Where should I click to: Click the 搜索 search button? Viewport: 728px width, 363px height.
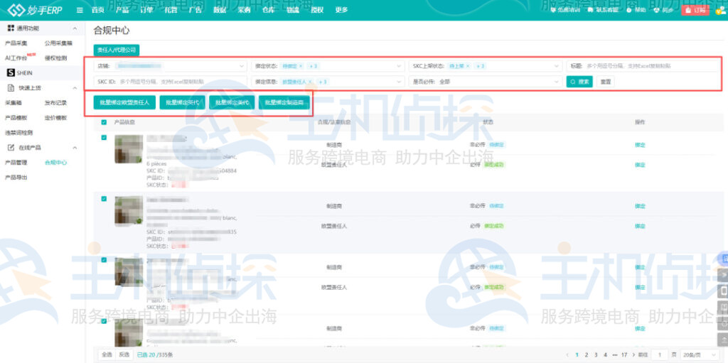coord(579,82)
